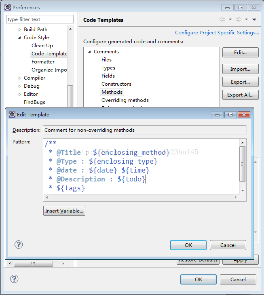Click preferences tree scroll up arrow

(70, 29)
